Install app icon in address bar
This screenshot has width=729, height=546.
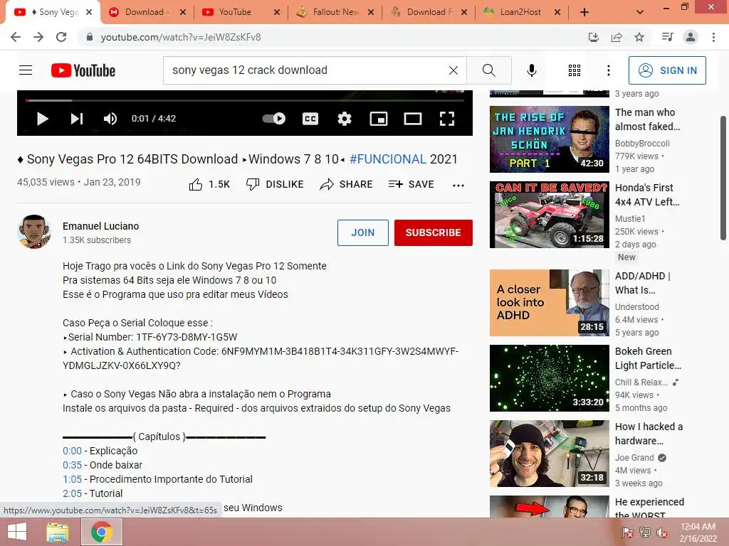click(x=594, y=37)
